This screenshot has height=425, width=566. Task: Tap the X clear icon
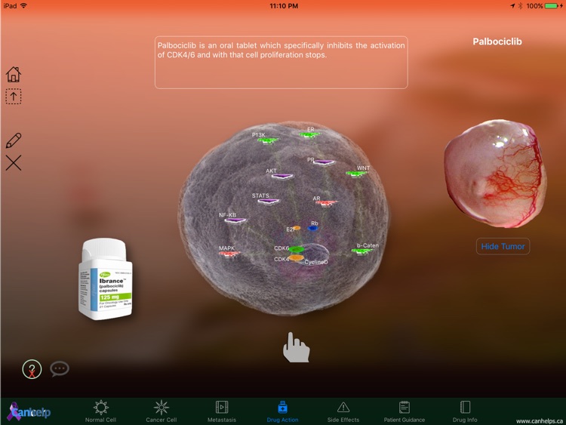coord(14,163)
